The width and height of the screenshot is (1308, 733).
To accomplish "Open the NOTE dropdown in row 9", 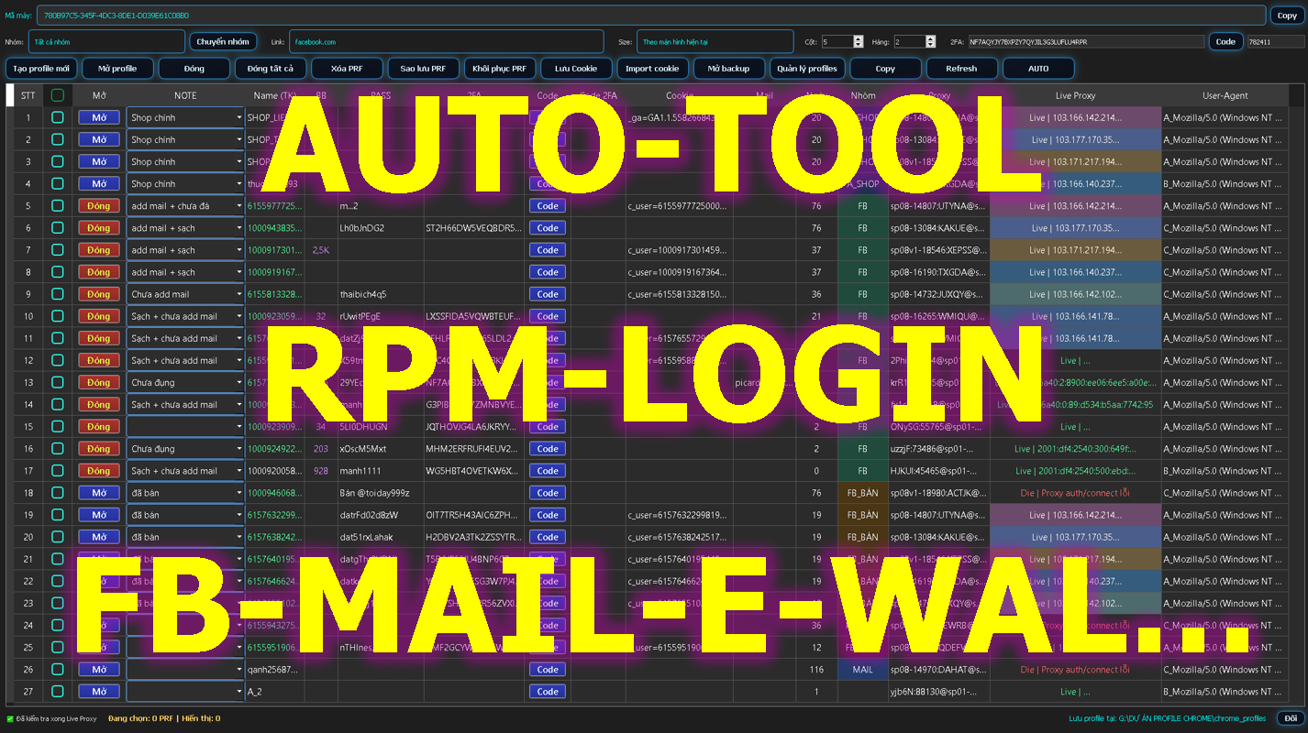I will click(x=185, y=294).
